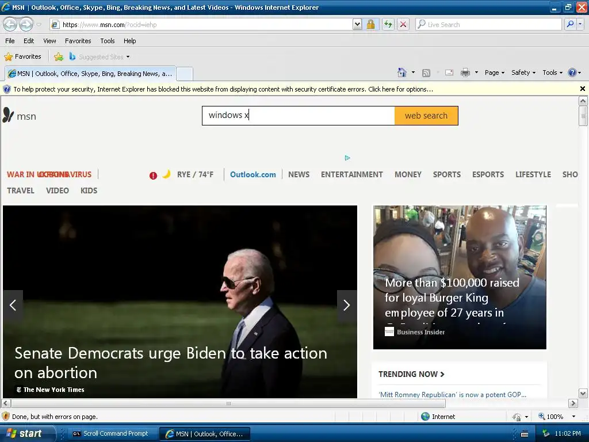Open the recent pages dropdown arrow
The image size is (589, 442).
pos(39,25)
